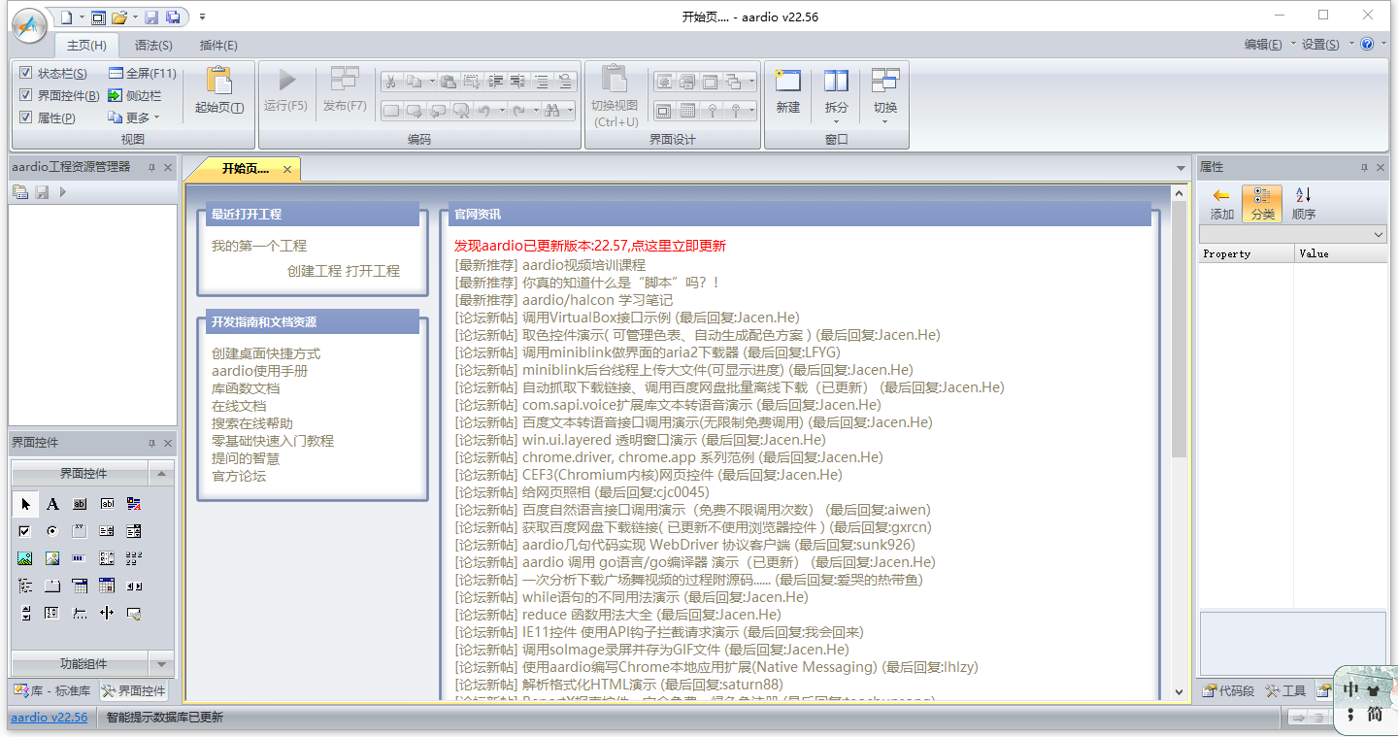
Task: Switch to the 库 - 标准库 bottom tab
Action: click(52, 691)
